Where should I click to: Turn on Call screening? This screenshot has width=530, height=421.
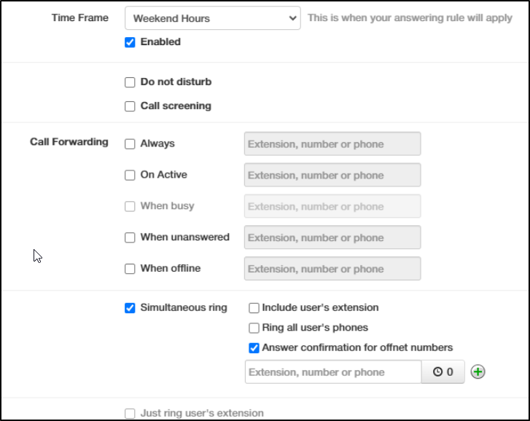130,106
